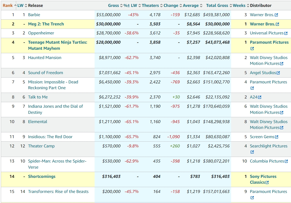Viewport: 291px width, 203px height.
Task: Open the Theater Camp link
Action: coord(41,146)
